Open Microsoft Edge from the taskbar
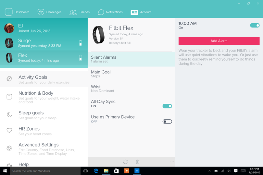The height and width of the screenshot is (175, 263). point(96,171)
